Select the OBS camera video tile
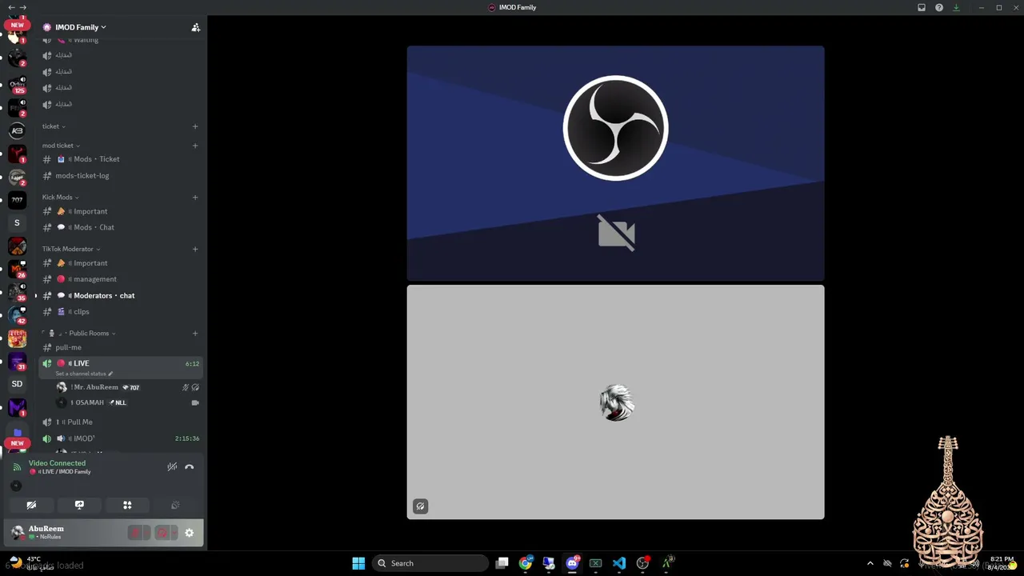1024x576 pixels. [615, 163]
